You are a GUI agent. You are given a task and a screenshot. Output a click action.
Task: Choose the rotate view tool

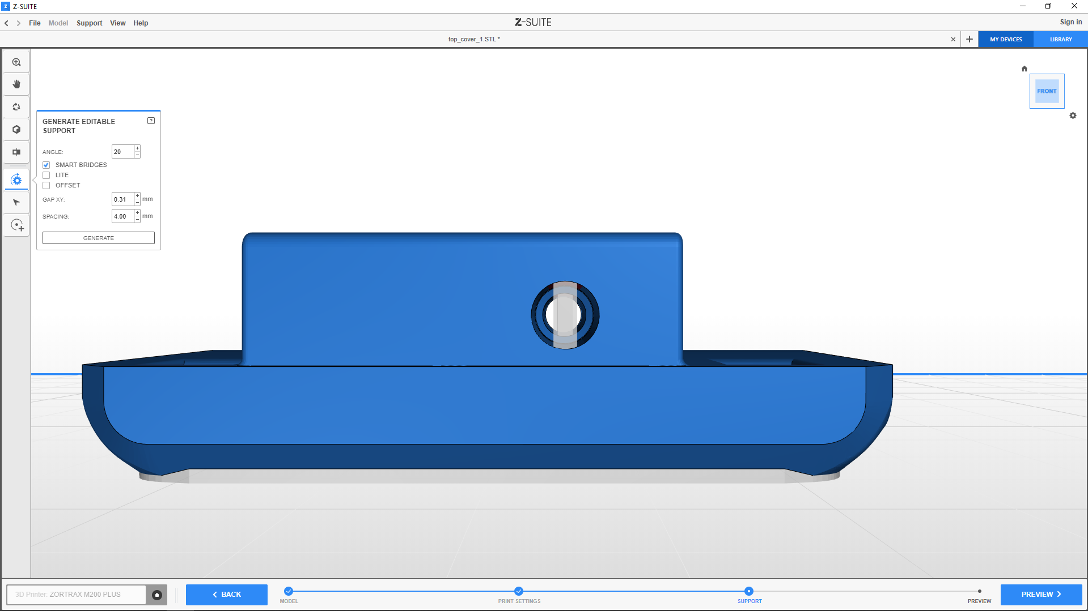pyautogui.click(x=16, y=107)
